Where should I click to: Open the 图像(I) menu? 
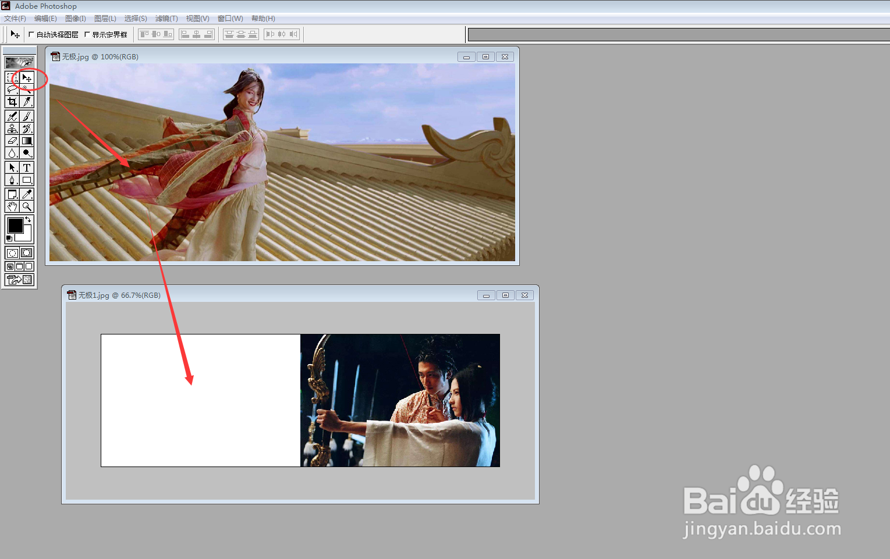[x=76, y=19]
